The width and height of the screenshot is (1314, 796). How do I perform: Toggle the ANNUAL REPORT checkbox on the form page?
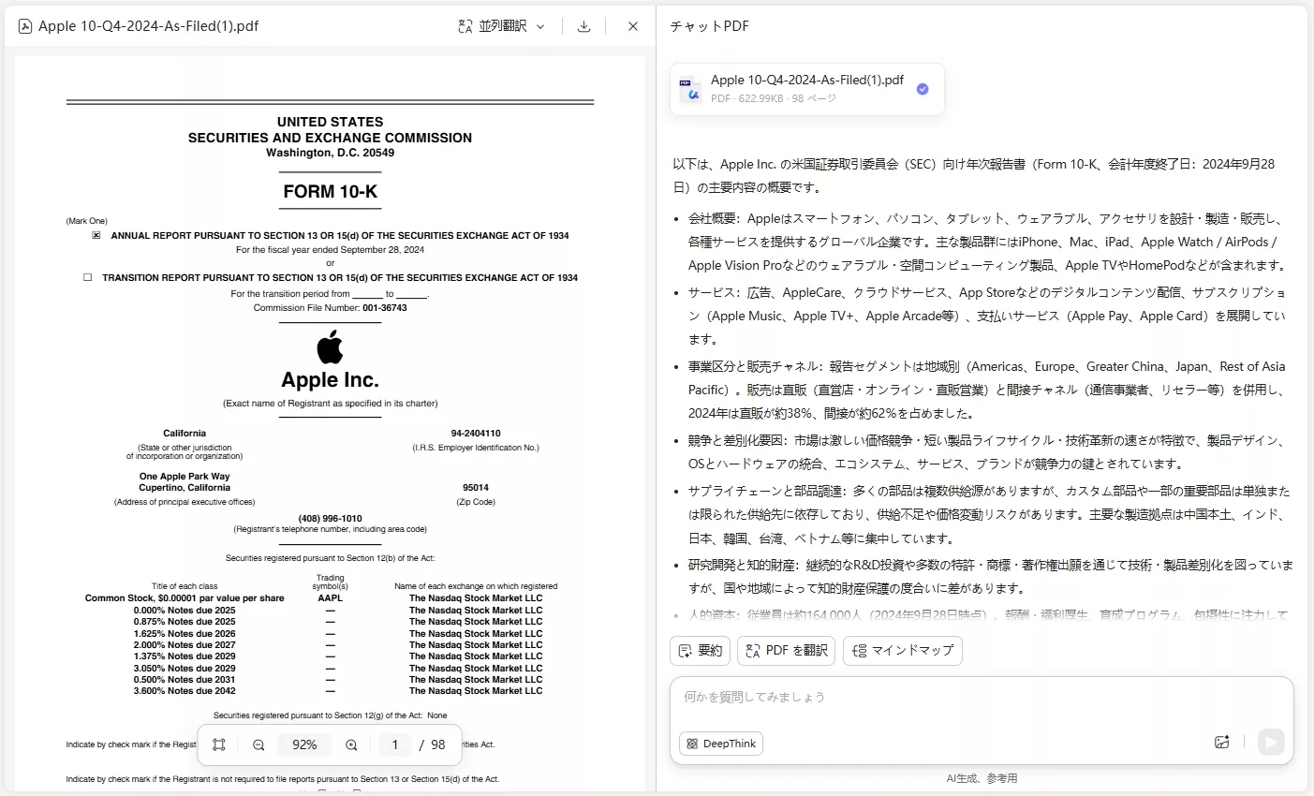coord(96,235)
